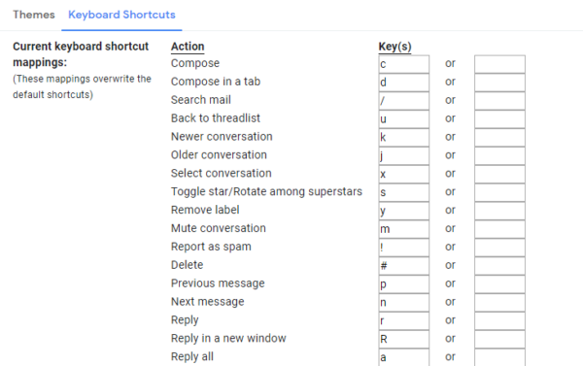Select the Older conversation key field
This screenshot has height=366, width=583.
pos(404,155)
